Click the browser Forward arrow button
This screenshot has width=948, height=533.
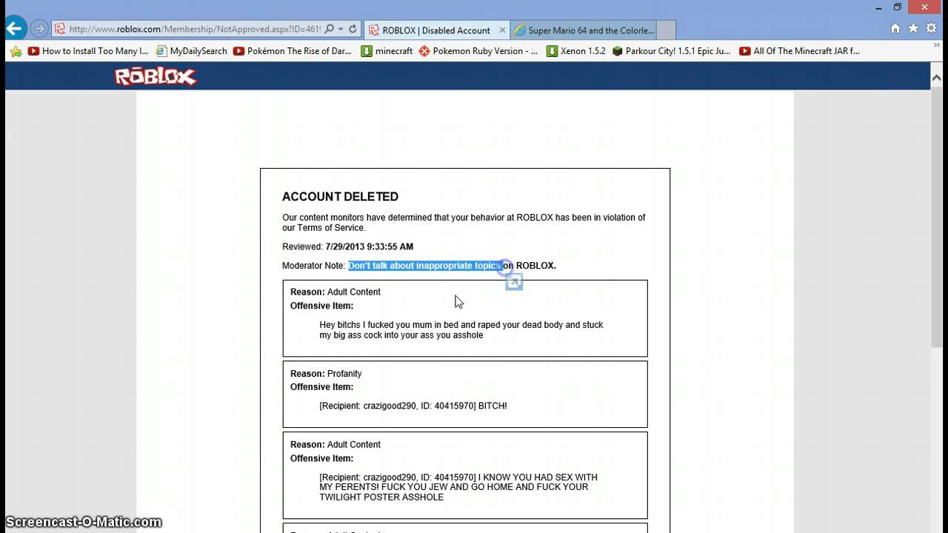[39, 29]
